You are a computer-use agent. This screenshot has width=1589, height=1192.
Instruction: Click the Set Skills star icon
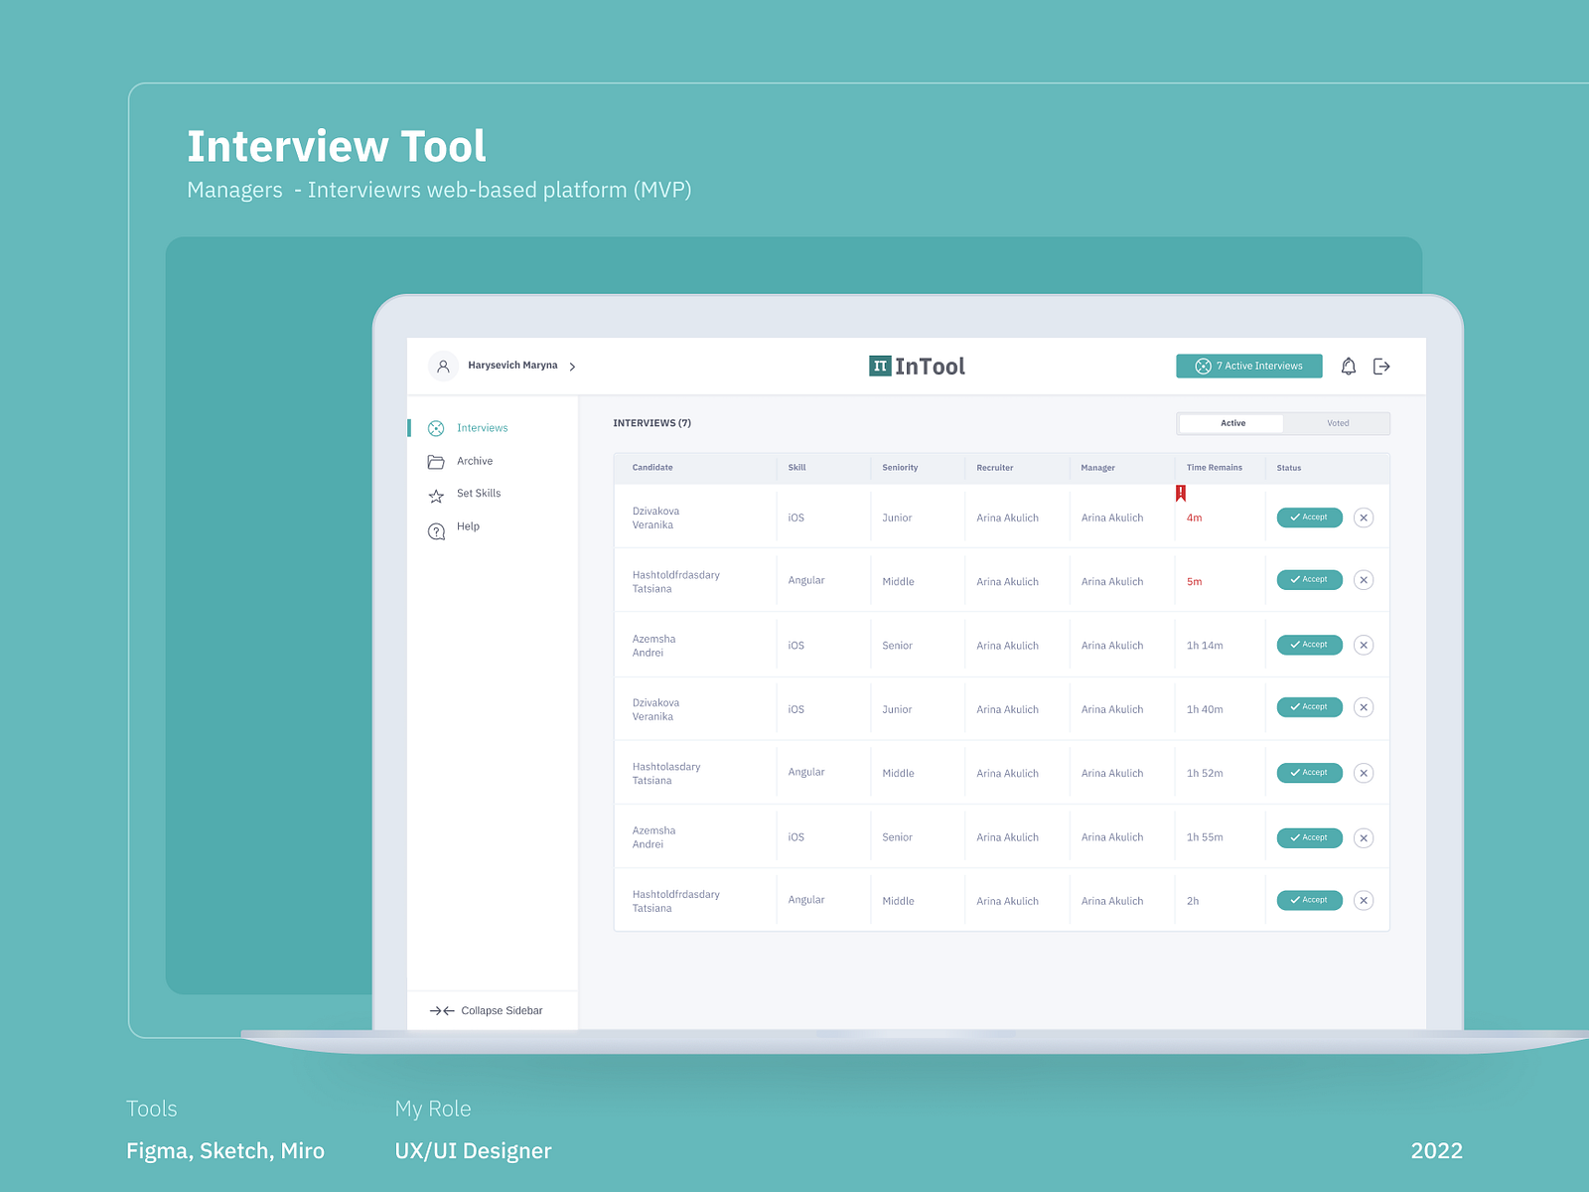point(436,495)
